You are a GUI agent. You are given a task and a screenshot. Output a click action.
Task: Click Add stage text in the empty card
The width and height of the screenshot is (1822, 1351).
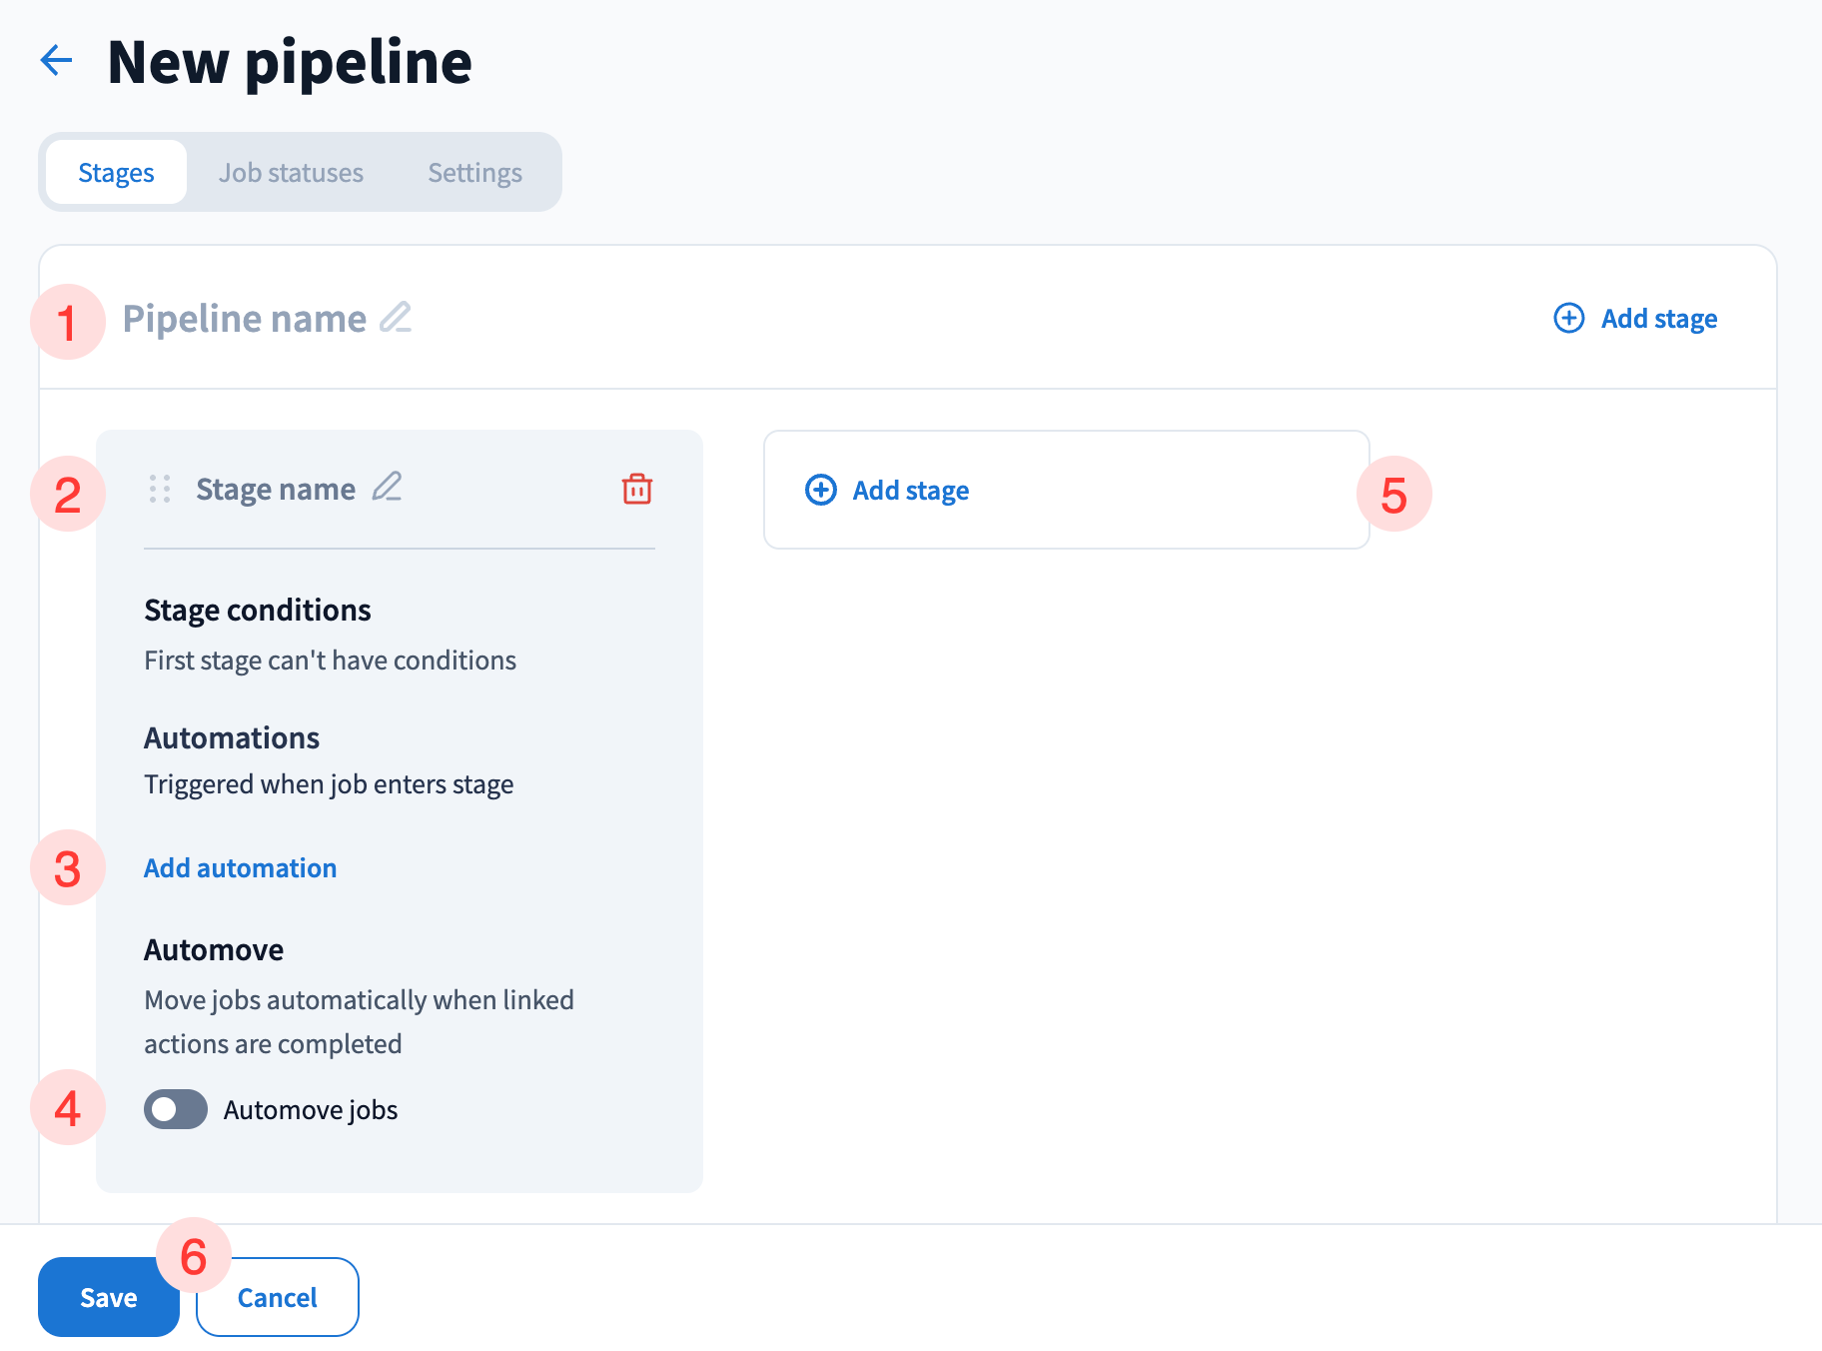click(910, 491)
